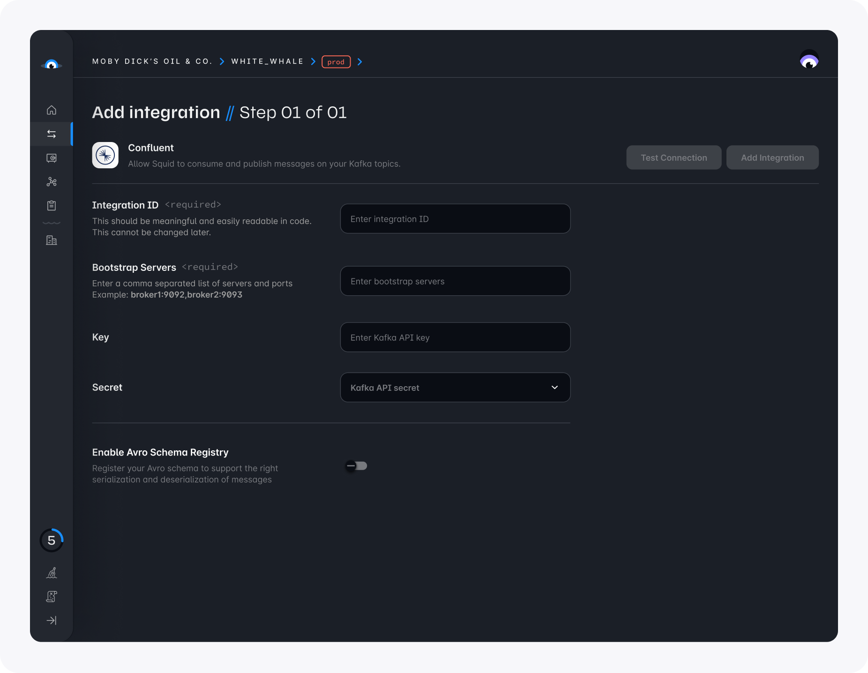Viewport: 868px width, 673px height.
Task: Click the Squid logo in the sidebar
Action: click(52, 65)
